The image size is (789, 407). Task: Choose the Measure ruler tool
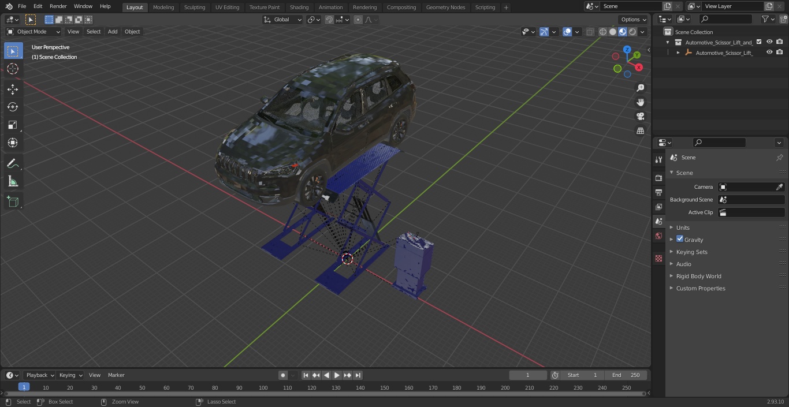coord(13,182)
